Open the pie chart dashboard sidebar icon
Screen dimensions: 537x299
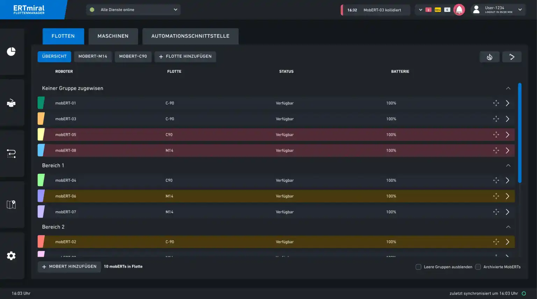tap(11, 52)
